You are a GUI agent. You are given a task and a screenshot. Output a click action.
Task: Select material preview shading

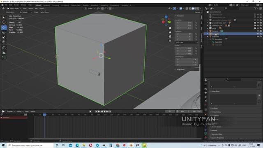pos(196,8)
